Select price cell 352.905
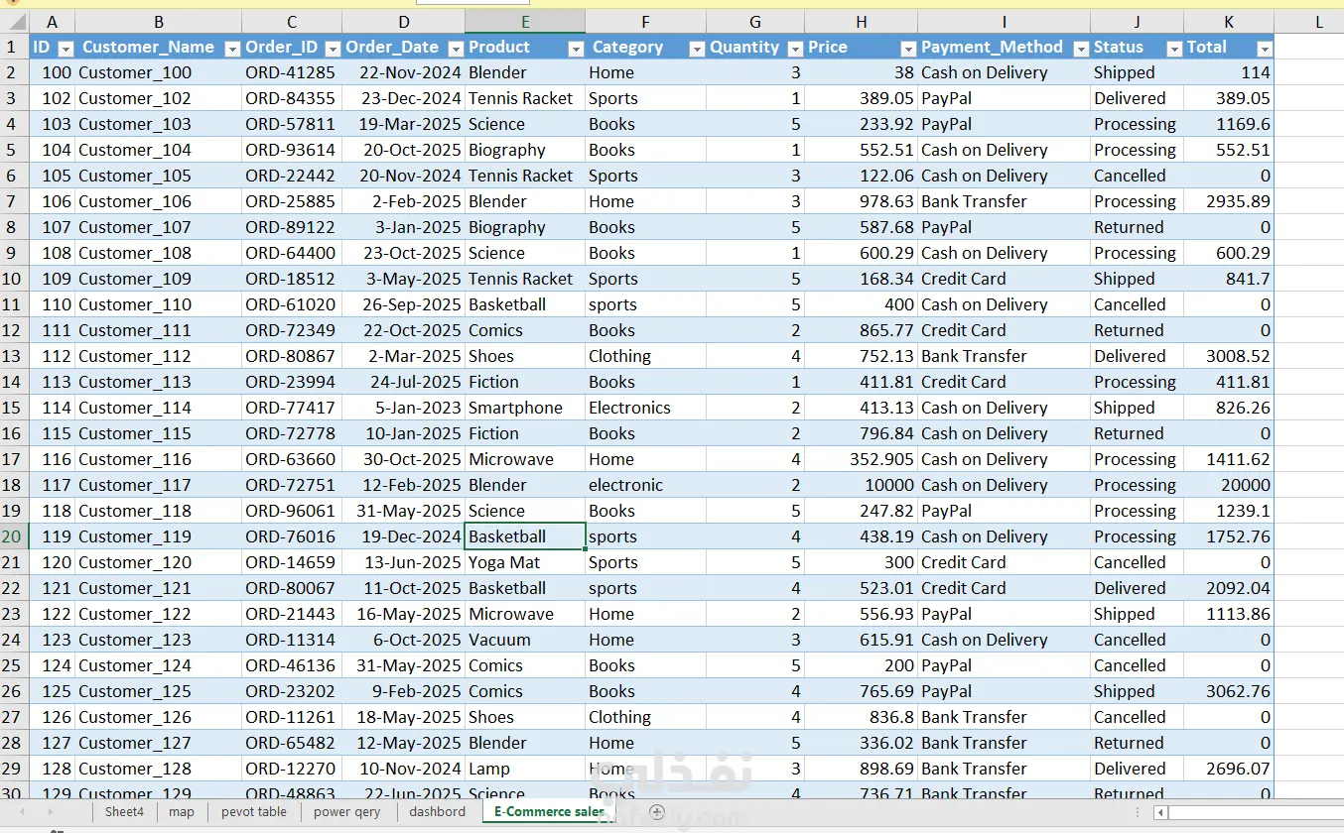This screenshot has width=1344, height=833. coord(861,459)
